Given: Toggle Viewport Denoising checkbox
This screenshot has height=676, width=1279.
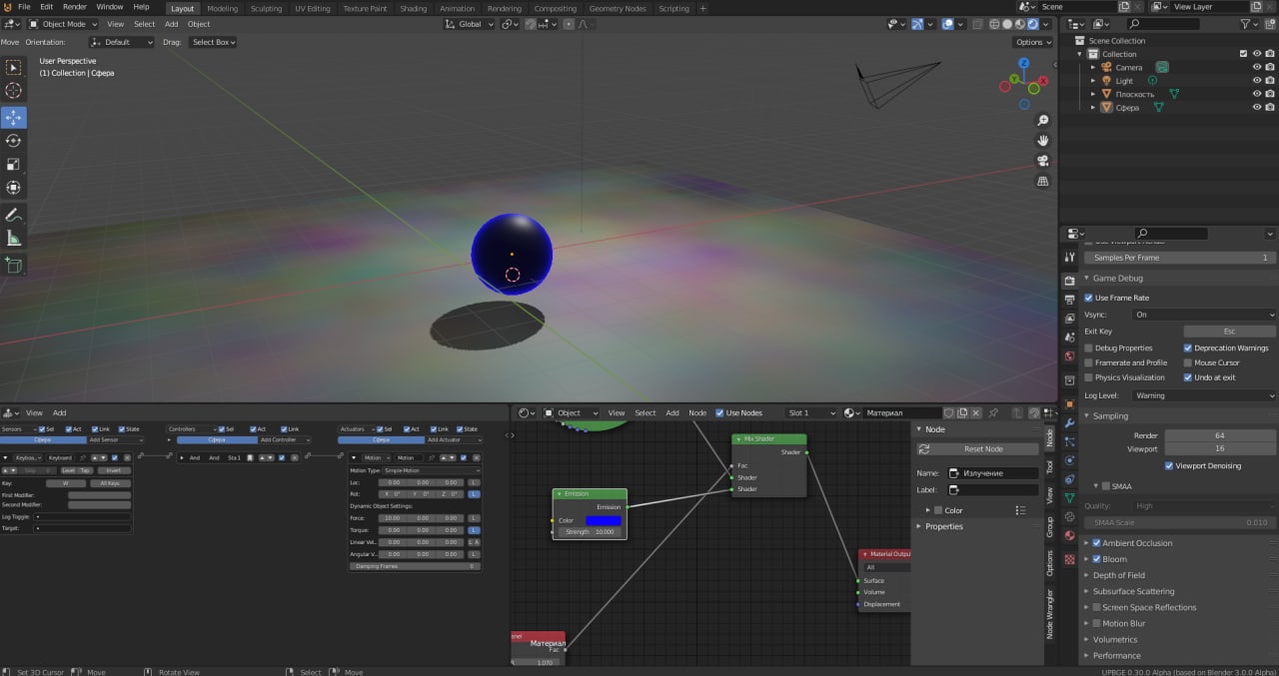Looking at the screenshot, I should click(1169, 465).
